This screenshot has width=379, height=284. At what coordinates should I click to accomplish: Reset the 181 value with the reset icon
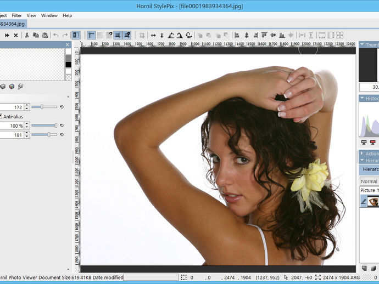(62, 135)
